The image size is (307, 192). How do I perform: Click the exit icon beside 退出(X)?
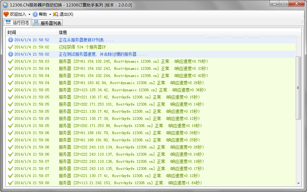pos(56,14)
